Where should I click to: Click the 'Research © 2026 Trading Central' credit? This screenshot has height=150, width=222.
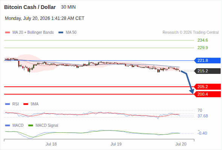coord(190,33)
